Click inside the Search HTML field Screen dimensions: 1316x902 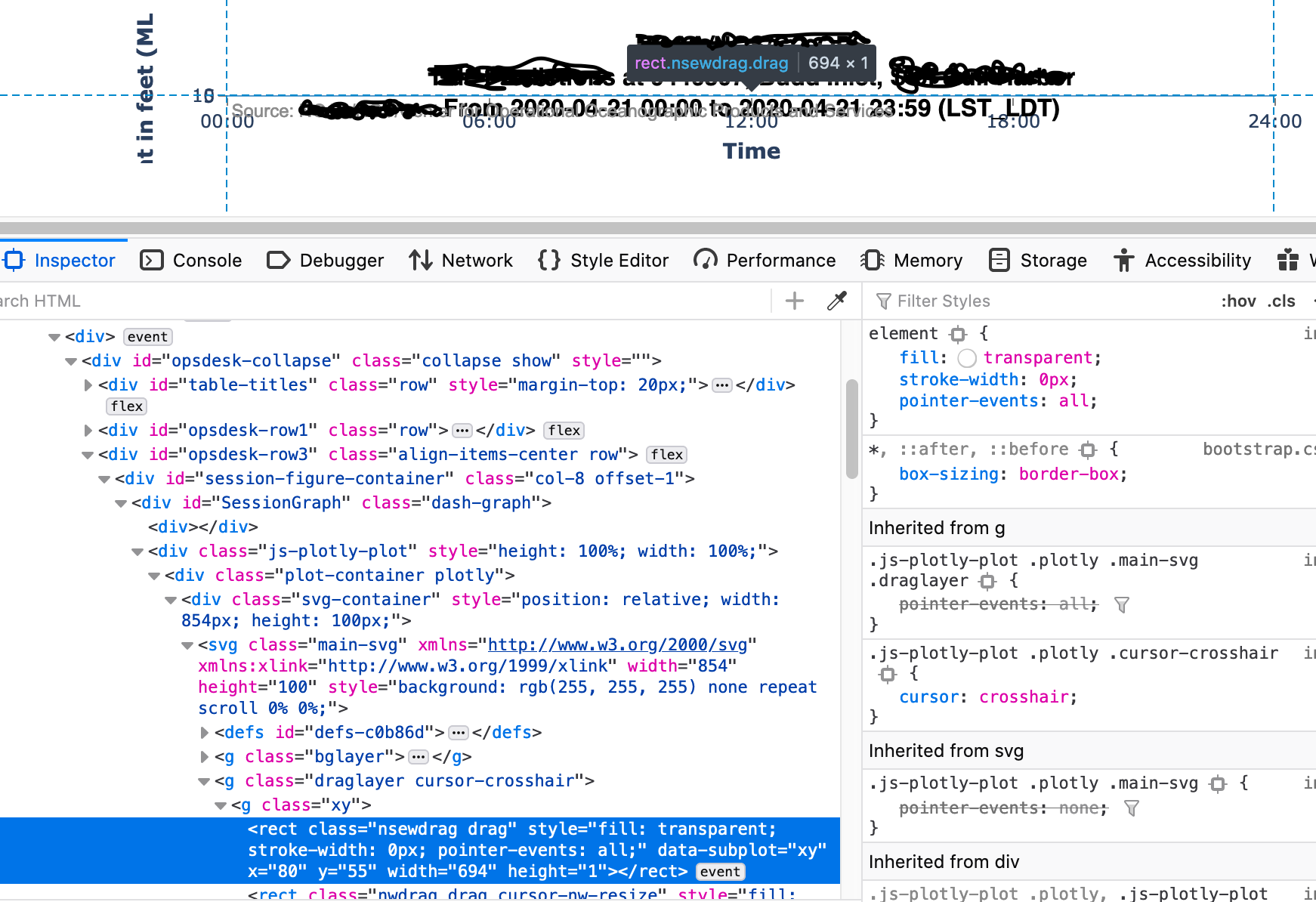coord(302,301)
